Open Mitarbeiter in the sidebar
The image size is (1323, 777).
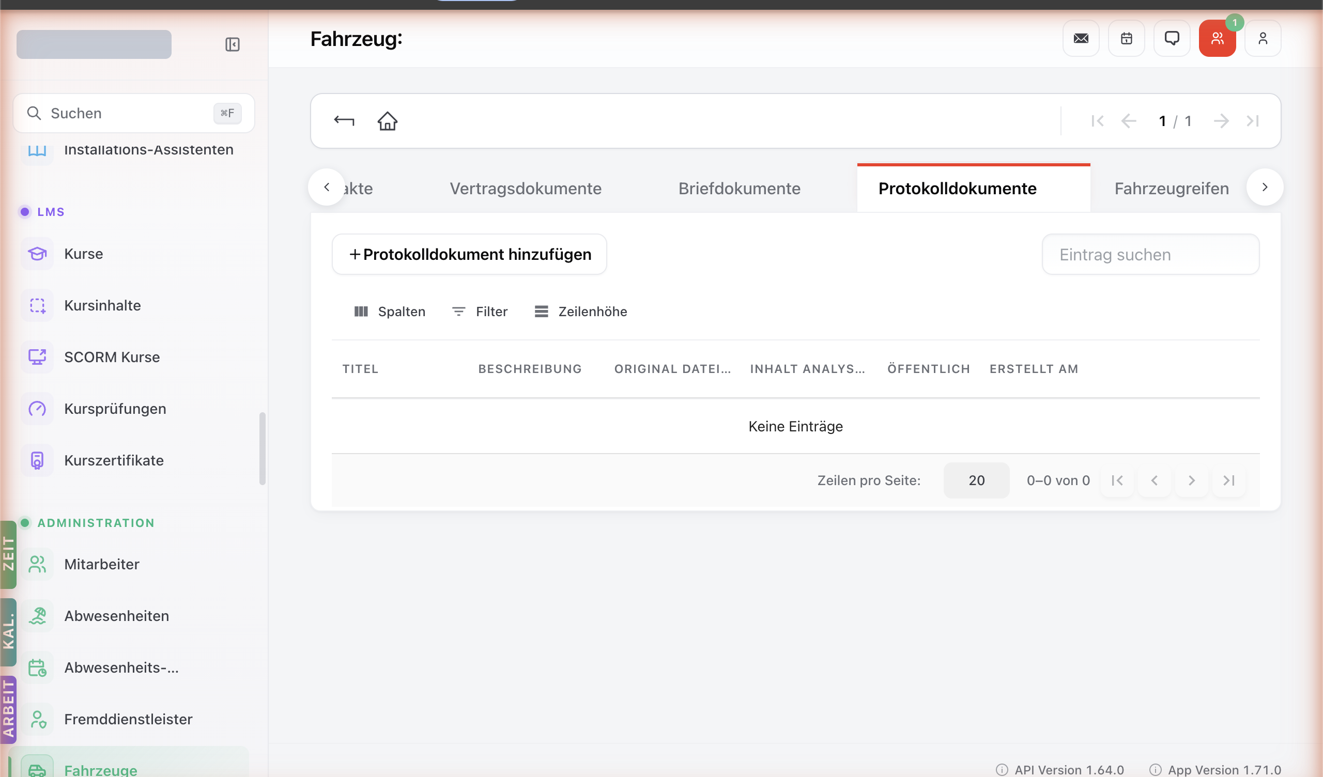(134, 564)
